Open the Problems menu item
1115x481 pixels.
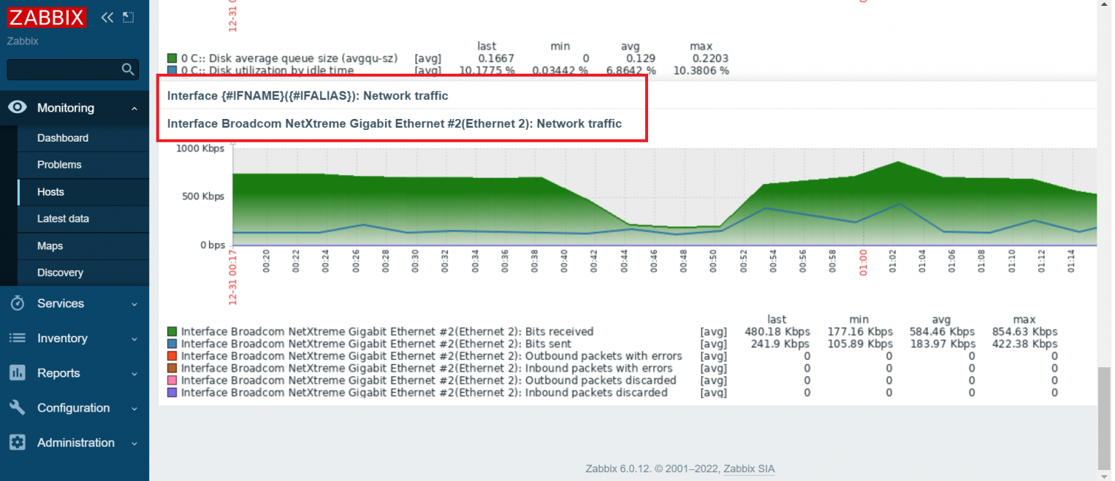[x=59, y=165]
